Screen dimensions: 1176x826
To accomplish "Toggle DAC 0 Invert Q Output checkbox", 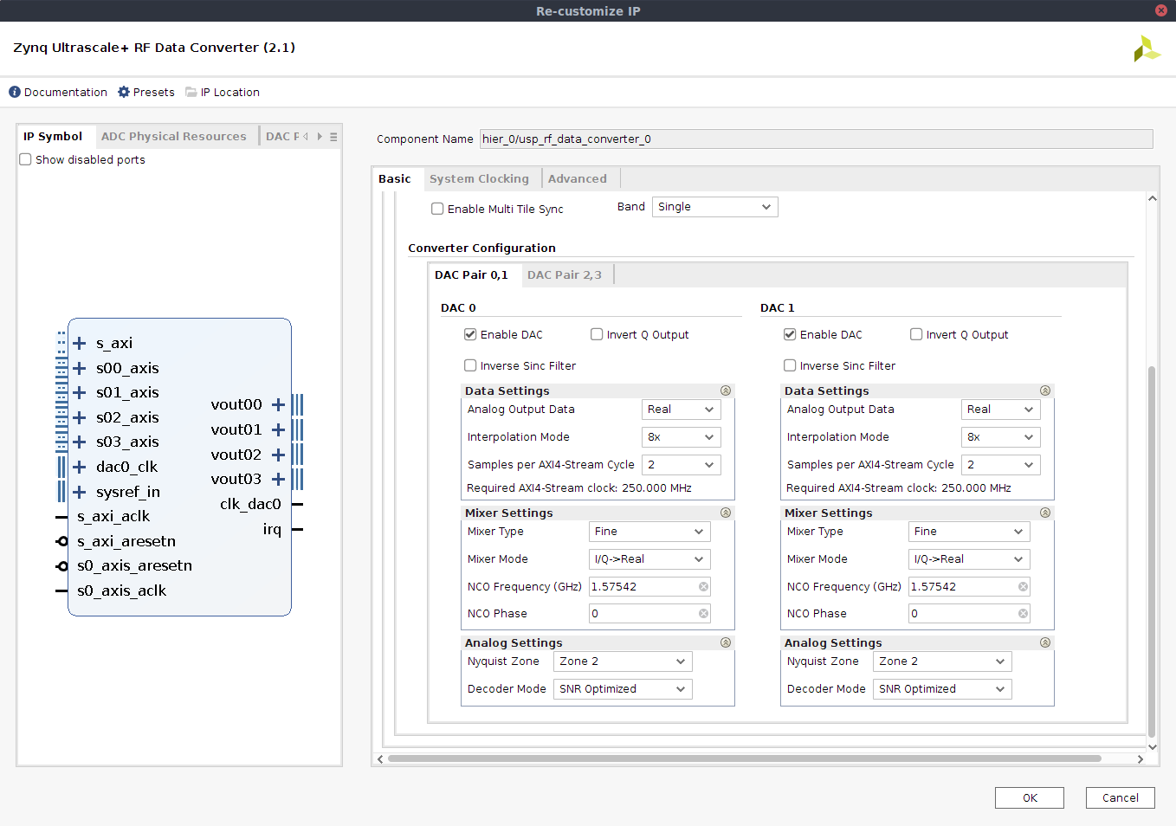I will 597,334.
